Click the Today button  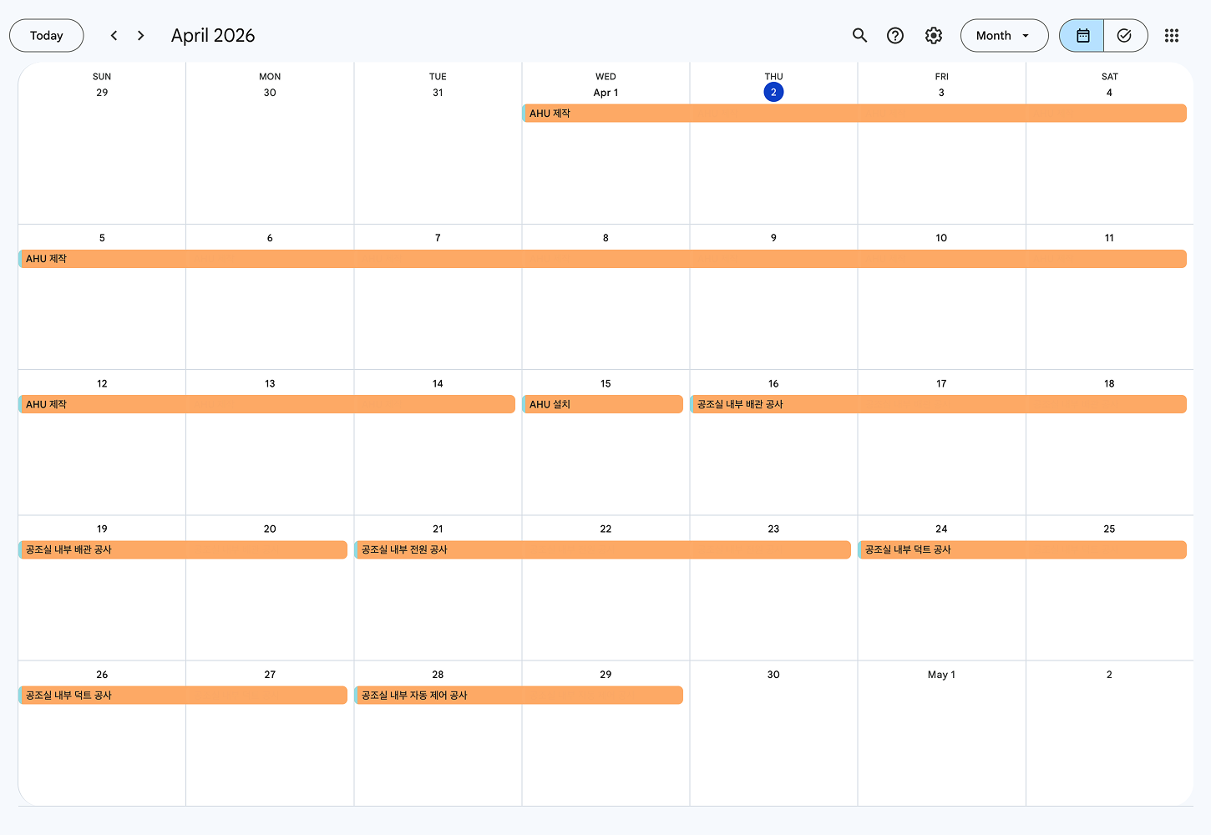tap(47, 35)
